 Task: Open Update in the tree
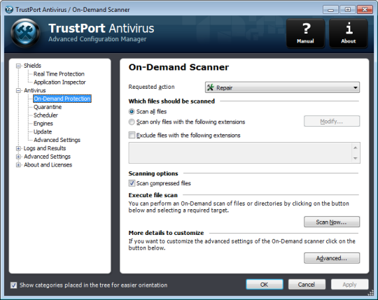pos(43,131)
